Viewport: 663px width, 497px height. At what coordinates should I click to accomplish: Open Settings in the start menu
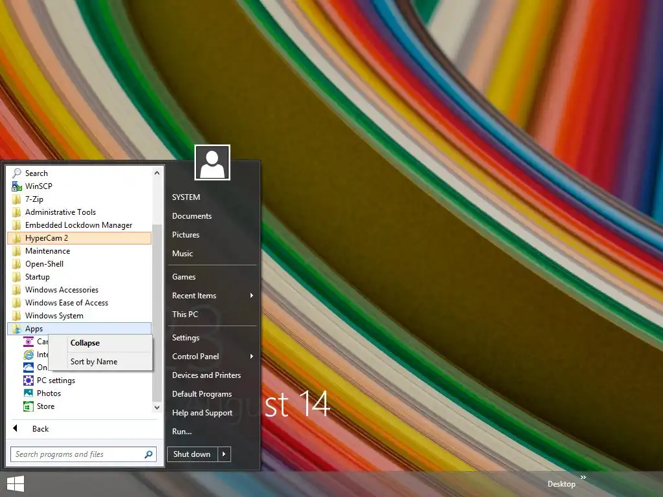pyautogui.click(x=186, y=338)
